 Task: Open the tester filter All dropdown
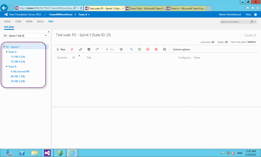click(x=226, y=42)
